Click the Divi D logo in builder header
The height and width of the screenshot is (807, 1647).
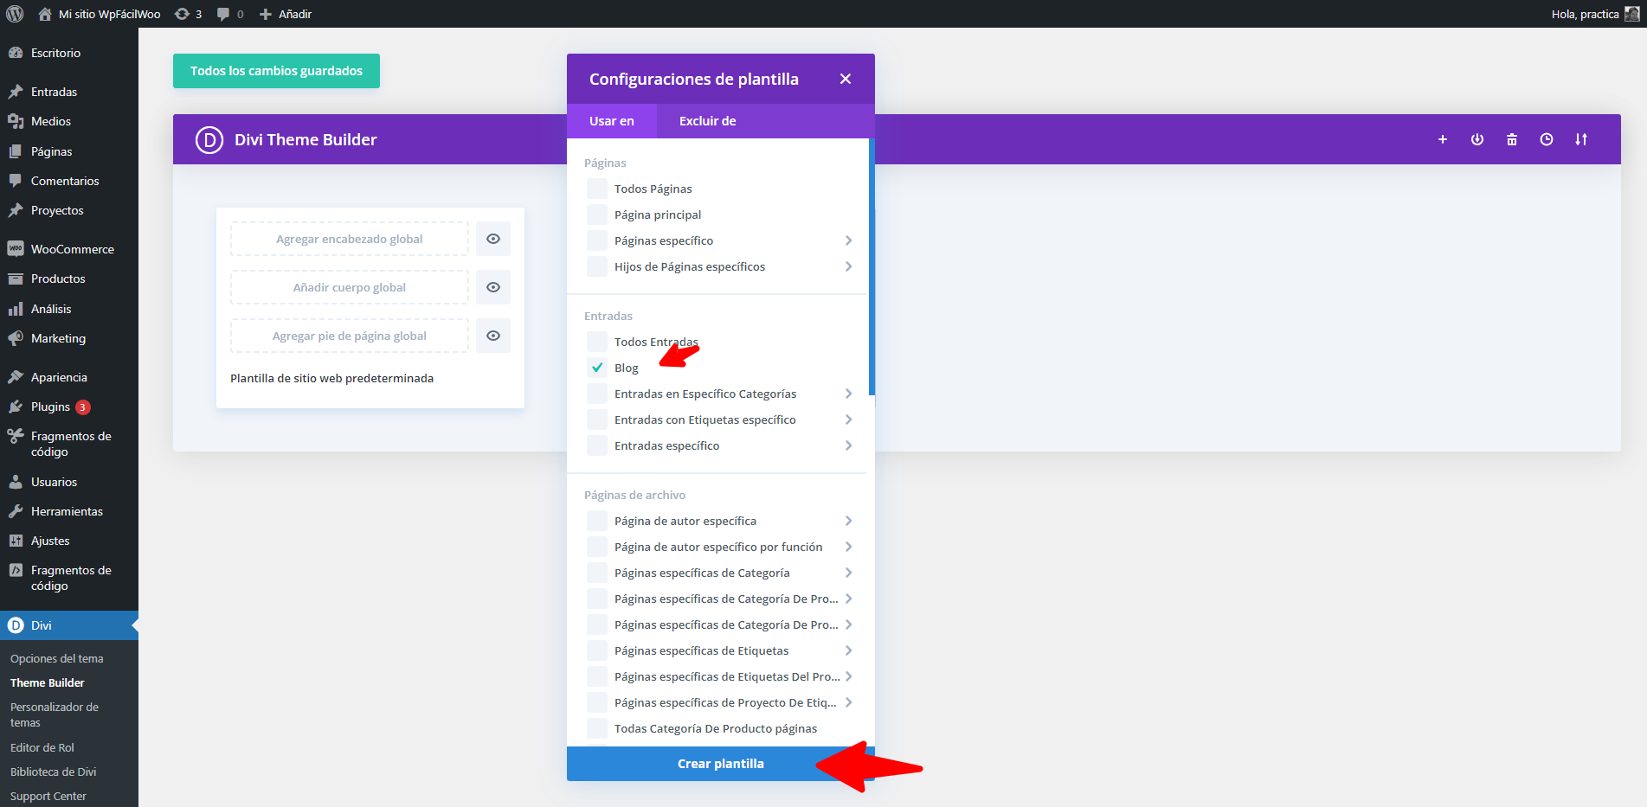tap(209, 139)
